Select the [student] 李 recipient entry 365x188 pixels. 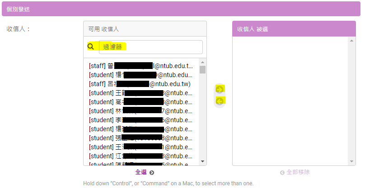pos(141,120)
